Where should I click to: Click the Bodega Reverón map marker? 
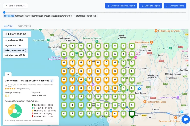pyautogui.click(x=151, y=42)
